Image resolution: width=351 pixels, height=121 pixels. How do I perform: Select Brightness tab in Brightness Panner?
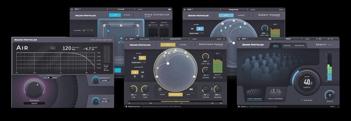[176, 94]
